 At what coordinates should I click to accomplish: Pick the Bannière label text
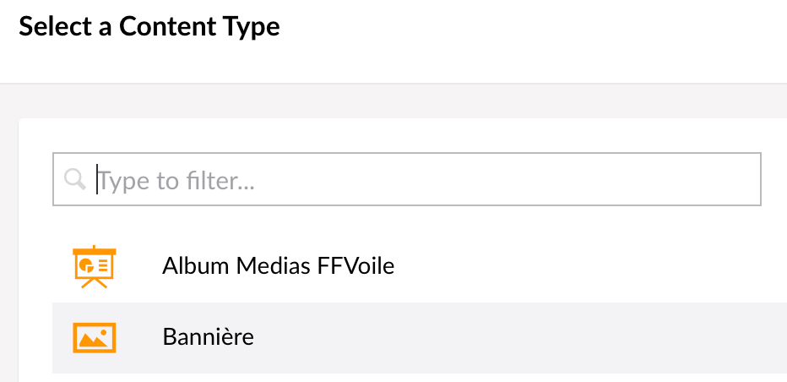tap(208, 337)
